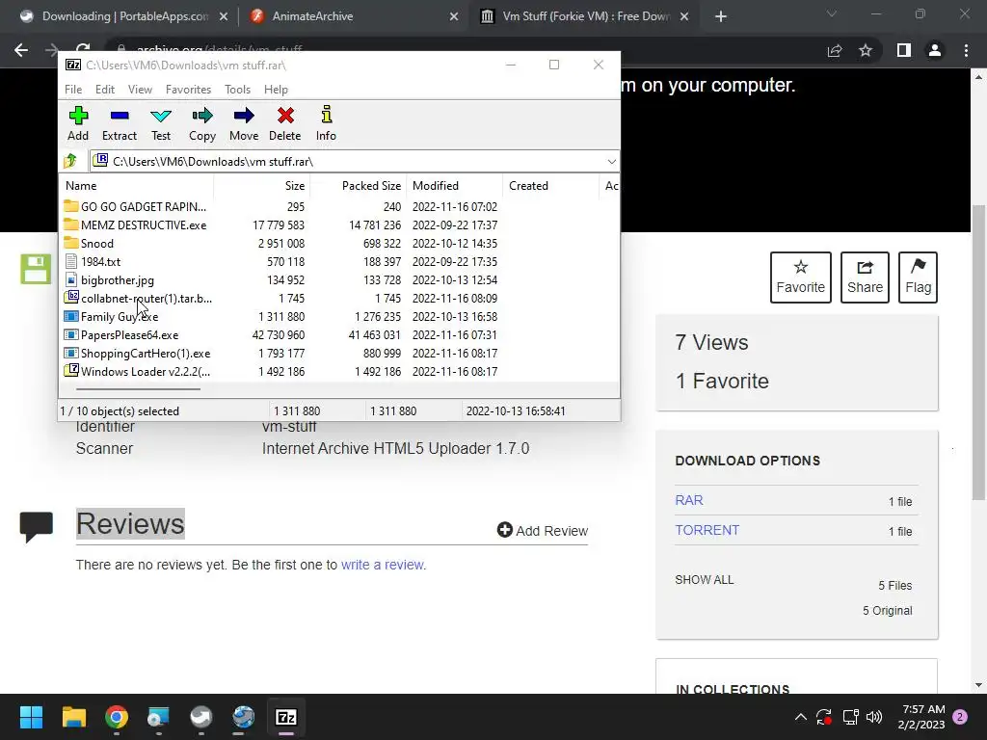The image size is (987, 740).
Task: Toggle Chrome side panel icon
Action: pyautogui.click(x=904, y=50)
